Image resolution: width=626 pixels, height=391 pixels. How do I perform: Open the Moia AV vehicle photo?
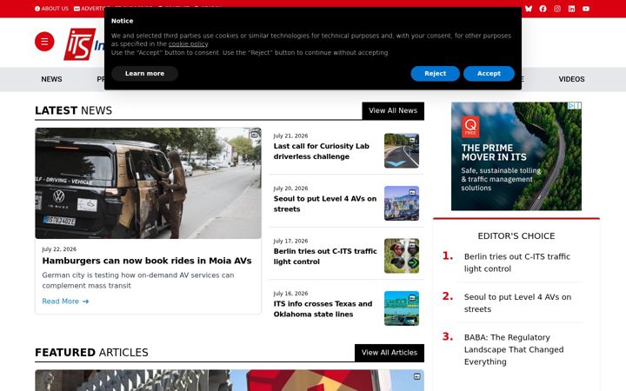(x=148, y=183)
